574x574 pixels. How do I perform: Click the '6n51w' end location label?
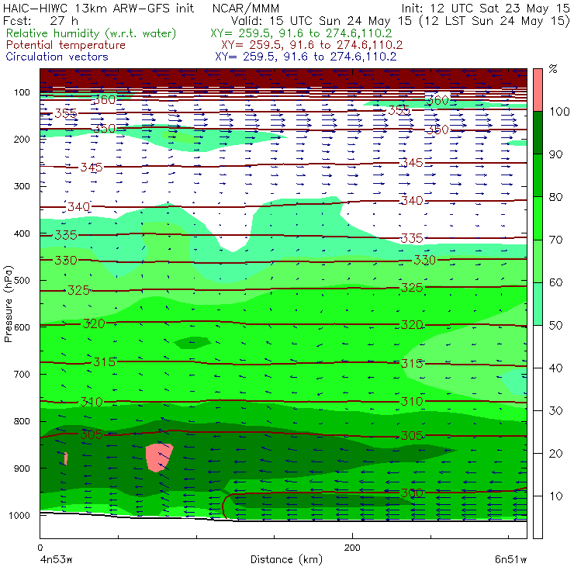(510, 560)
